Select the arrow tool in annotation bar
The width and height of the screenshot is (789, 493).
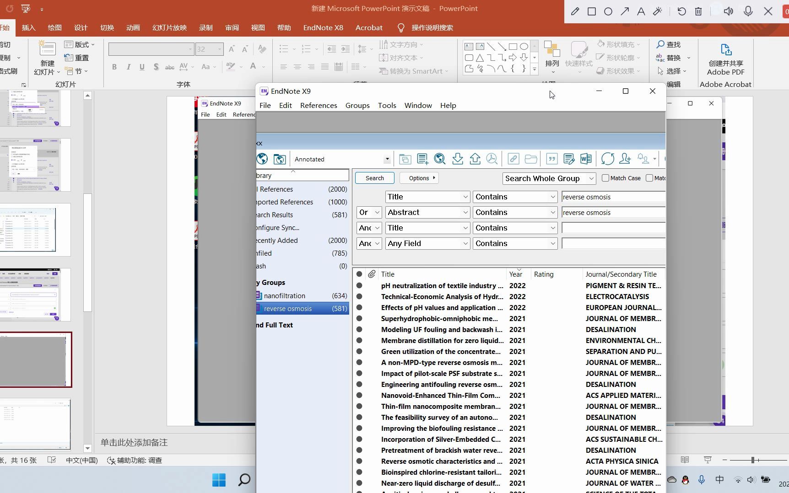point(625,11)
